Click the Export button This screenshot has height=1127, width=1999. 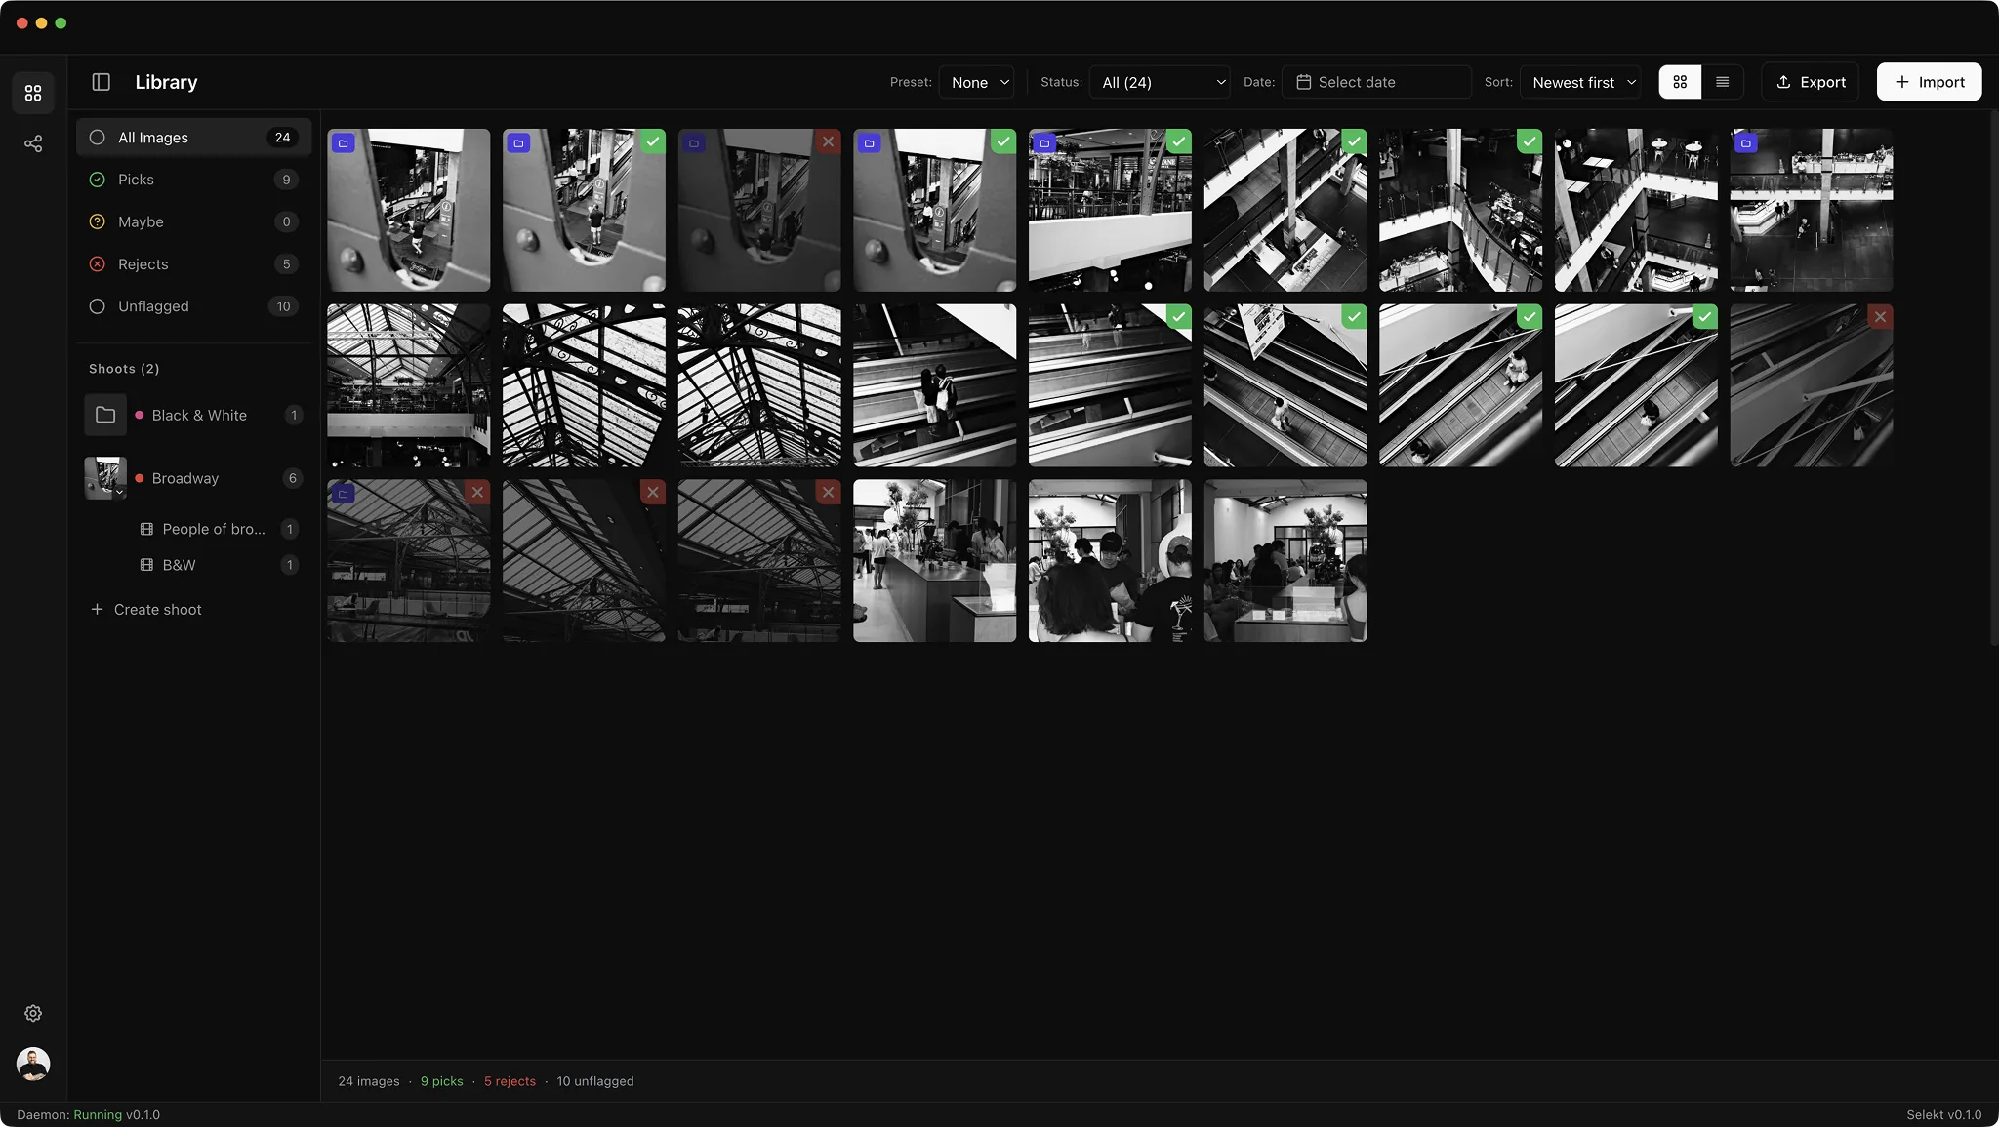tap(1811, 82)
